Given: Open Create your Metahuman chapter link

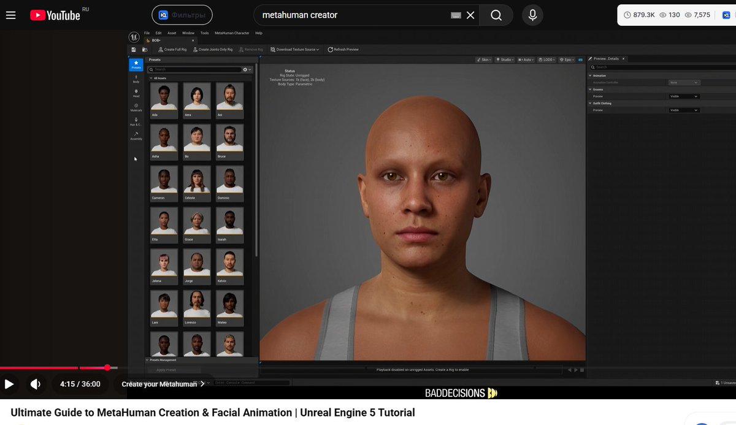Looking at the screenshot, I should coord(163,384).
